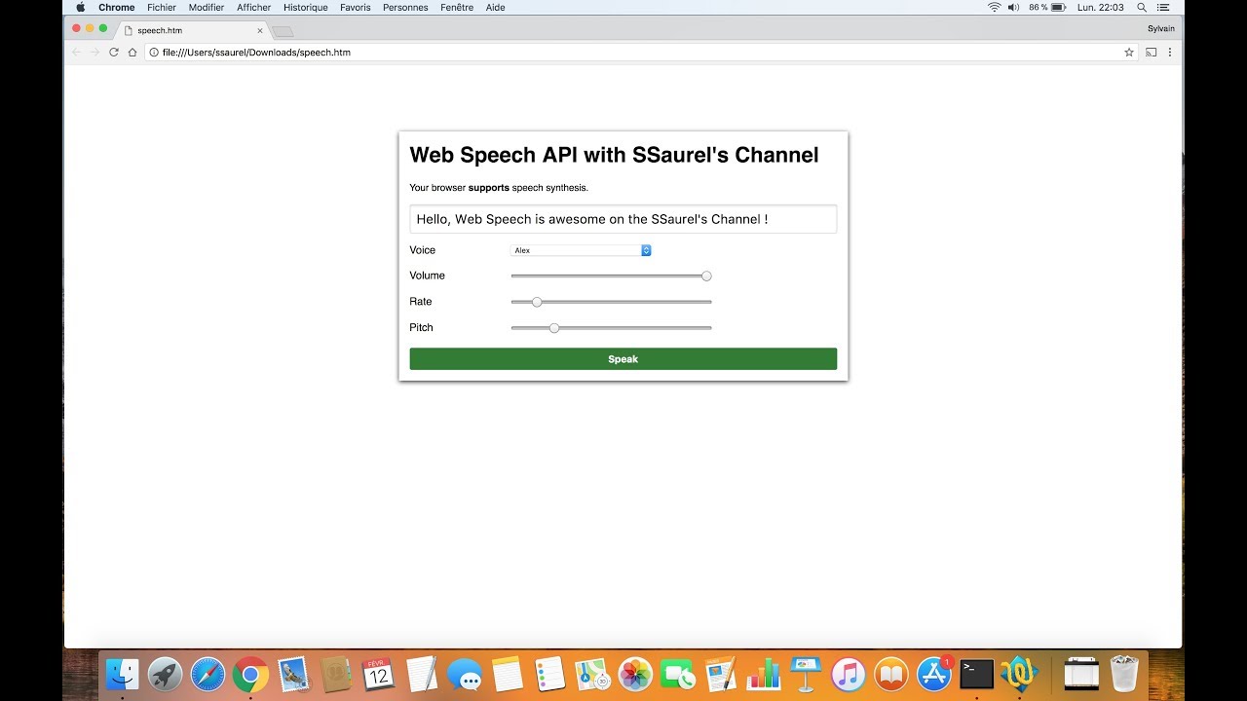1247x701 pixels.
Task: Click the volume icon in menu bar
Action: (x=1013, y=7)
